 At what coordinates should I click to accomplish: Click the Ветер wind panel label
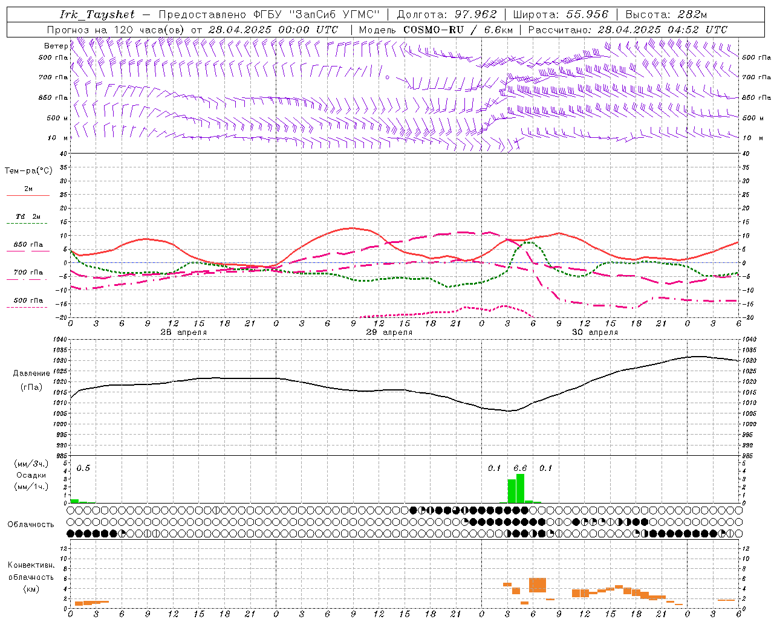[56, 46]
